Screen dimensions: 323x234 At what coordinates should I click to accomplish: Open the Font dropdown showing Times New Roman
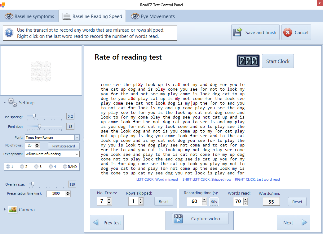click(x=77, y=137)
